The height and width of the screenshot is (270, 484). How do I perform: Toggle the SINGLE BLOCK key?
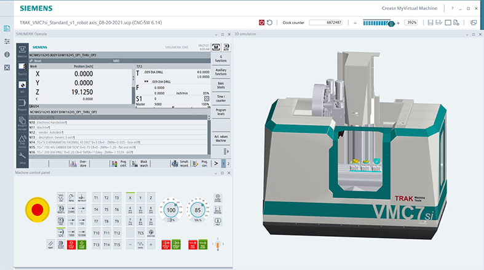click(61, 245)
